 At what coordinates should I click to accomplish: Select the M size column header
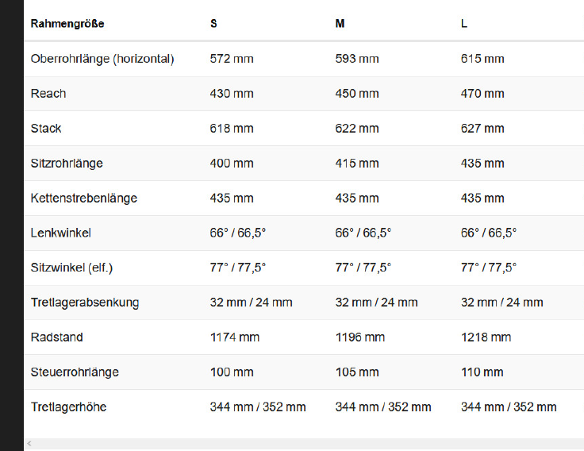(x=340, y=24)
